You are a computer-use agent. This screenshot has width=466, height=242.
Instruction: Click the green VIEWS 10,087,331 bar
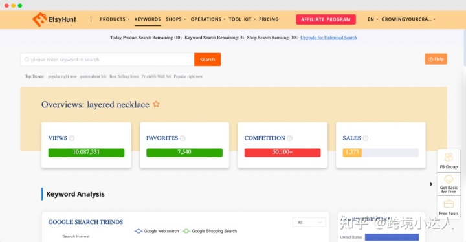86,153
